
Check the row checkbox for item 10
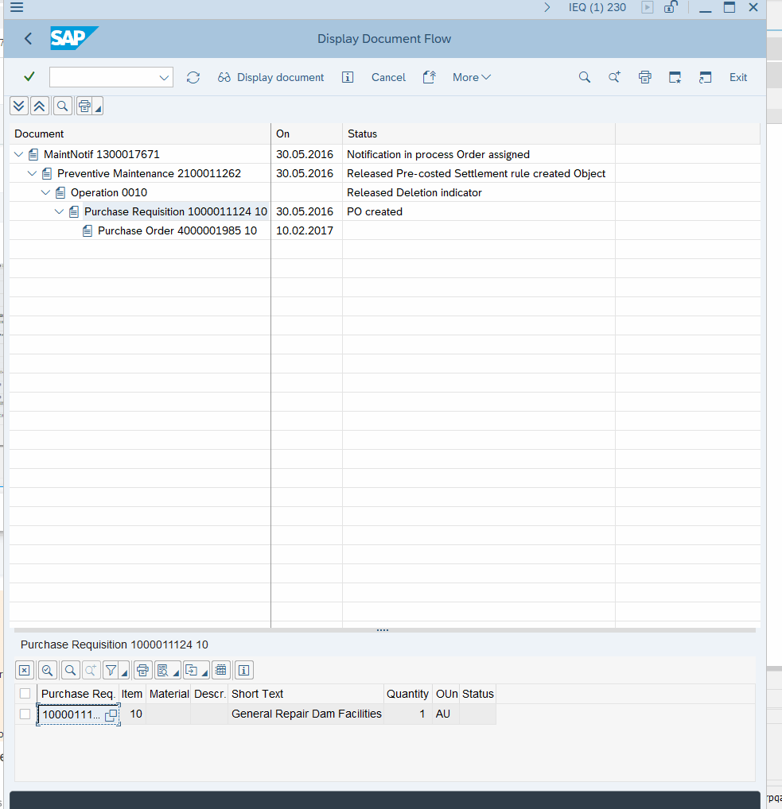pyautogui.click(x=25, y=714)
